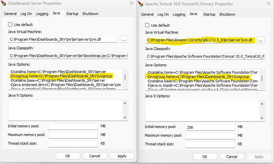Click the iDashboards Java Virtual Machine path field
Viewport: 274px width, 164px height.
click(62, 39)
